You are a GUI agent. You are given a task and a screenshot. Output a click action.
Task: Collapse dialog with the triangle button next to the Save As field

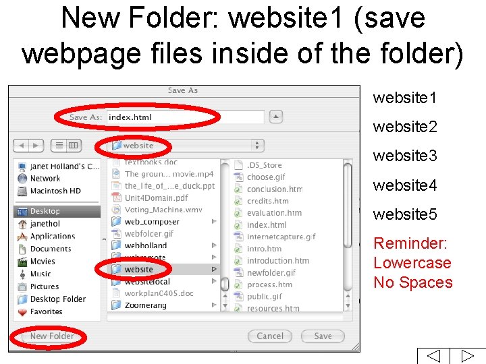click(276, 117)
